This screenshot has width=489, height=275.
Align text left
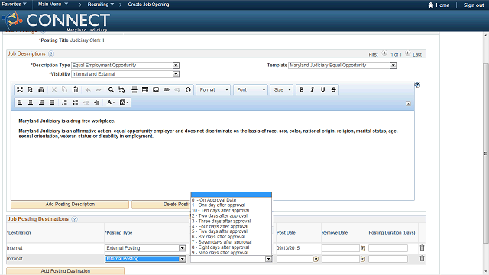20,102
